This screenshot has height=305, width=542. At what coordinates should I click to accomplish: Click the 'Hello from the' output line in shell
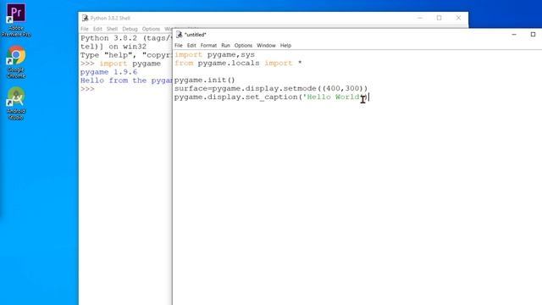tap(126, 80)
